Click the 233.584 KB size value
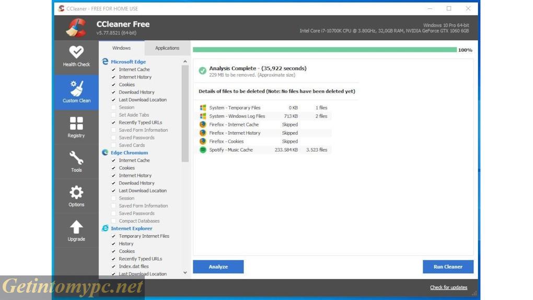The height and width of the screenshot is (300, 533). click(286, 149)
